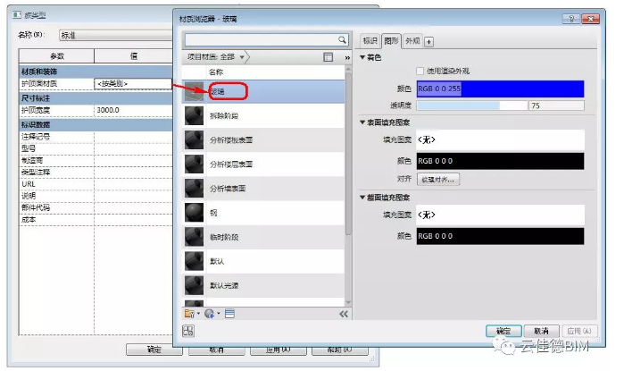Click the create new material icon
The image size is (624, 371).
coord(210,314)
